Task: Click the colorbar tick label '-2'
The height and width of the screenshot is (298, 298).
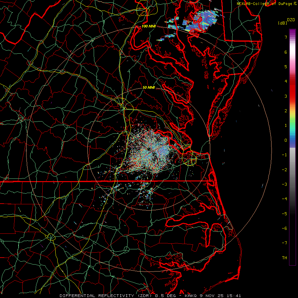Action: tap(284, 170)
